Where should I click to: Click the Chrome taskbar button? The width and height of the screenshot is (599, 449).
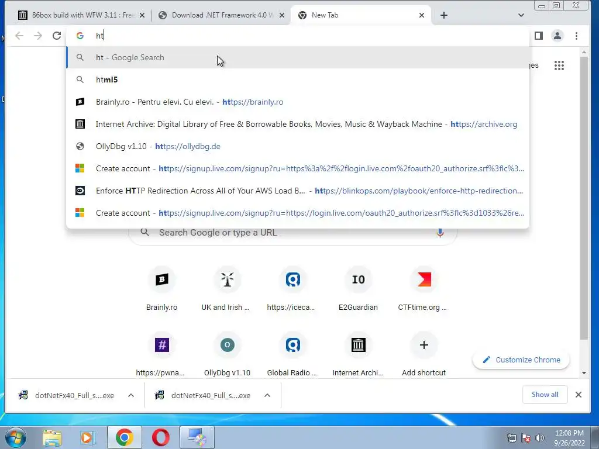(x=125, y=437)
